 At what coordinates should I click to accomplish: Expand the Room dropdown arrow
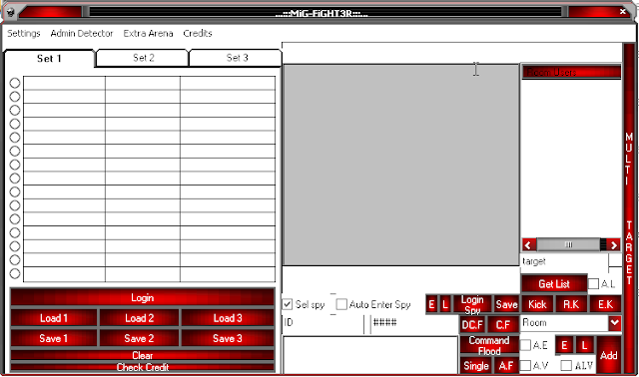point(615,323)
